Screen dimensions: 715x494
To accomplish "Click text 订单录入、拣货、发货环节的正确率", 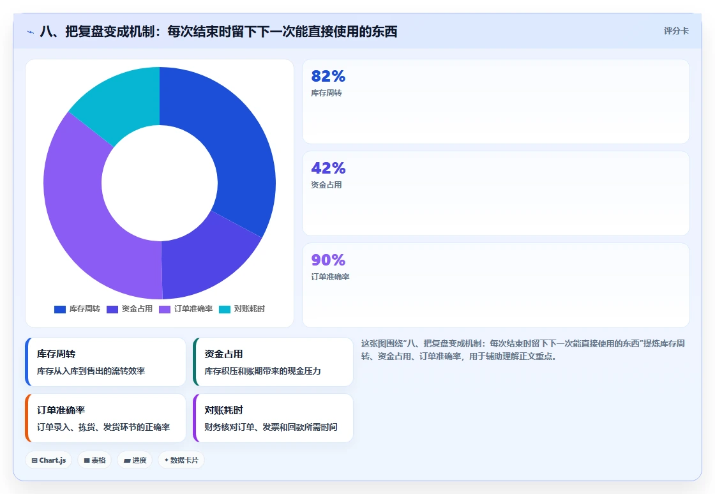I will click(x=103, y=427).
